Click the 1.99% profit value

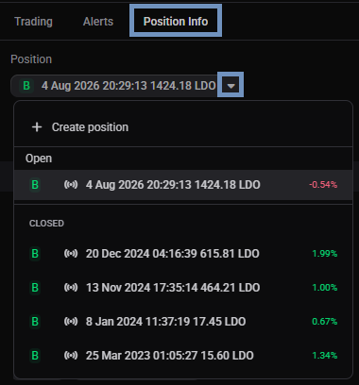325,254
